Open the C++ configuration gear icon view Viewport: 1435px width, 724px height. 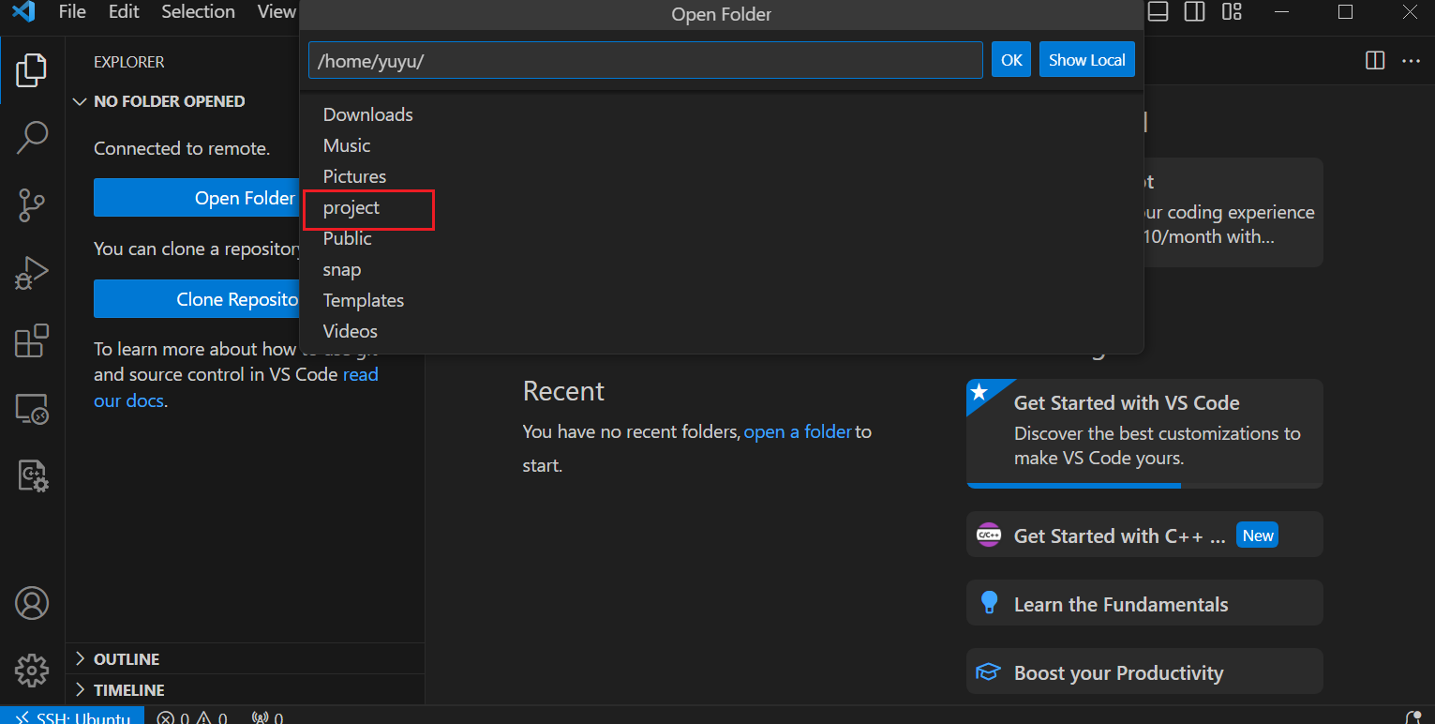32,475
